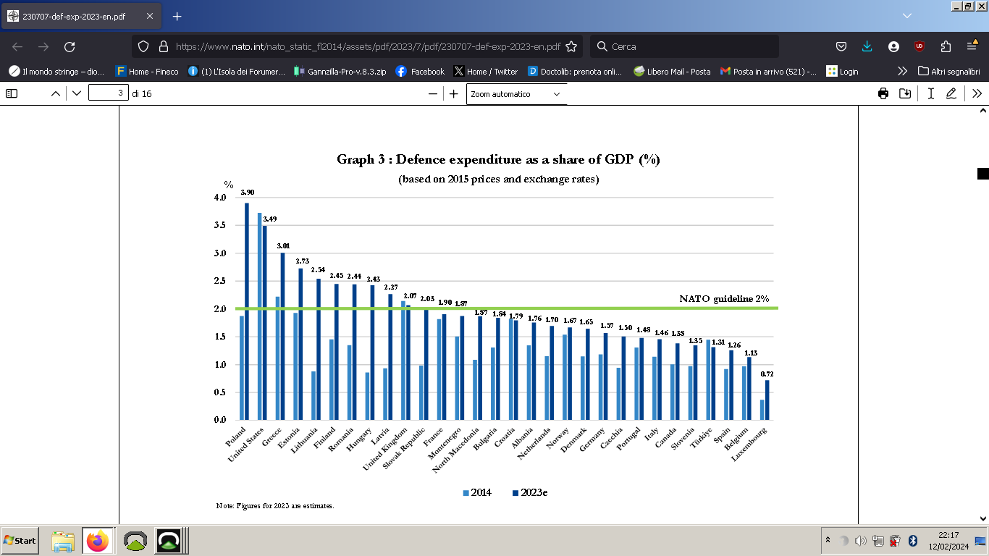The image size is (989, 556).
Task: Open the Bluetooth tray icon
Action: 913,540
